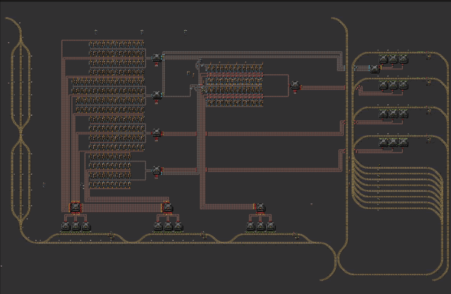Select the train stop at the third bottom station
The width and height of the screenshot is (451, 294).
tap(296, 236)
